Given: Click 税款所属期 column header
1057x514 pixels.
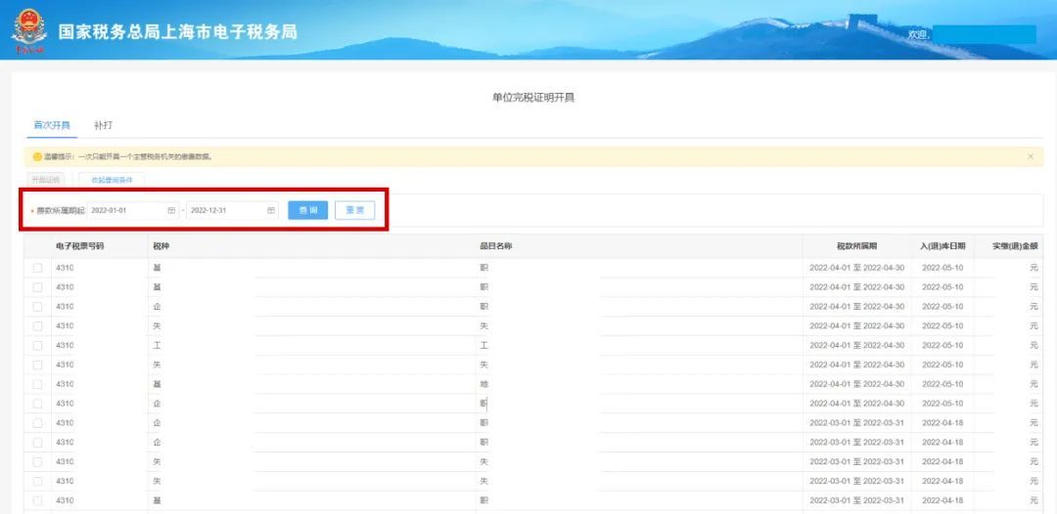Looking at the screenshot, I should point(856,246).
